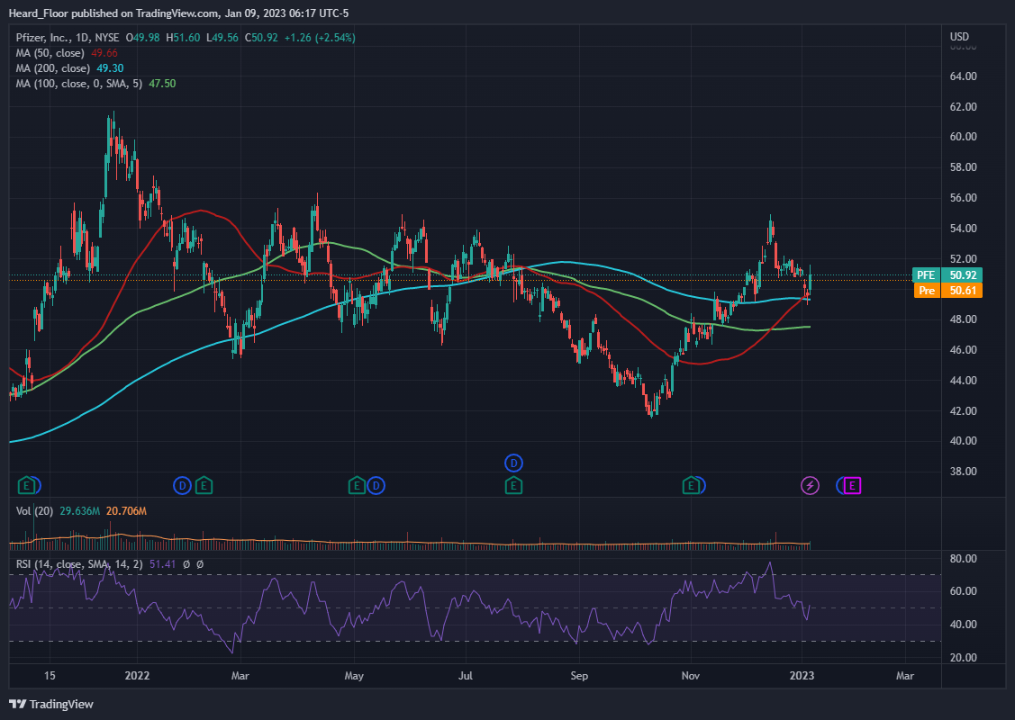Click the 2023 date axis label

[x=802, y=676]
